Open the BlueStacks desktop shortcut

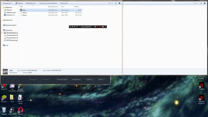[4, 98]
